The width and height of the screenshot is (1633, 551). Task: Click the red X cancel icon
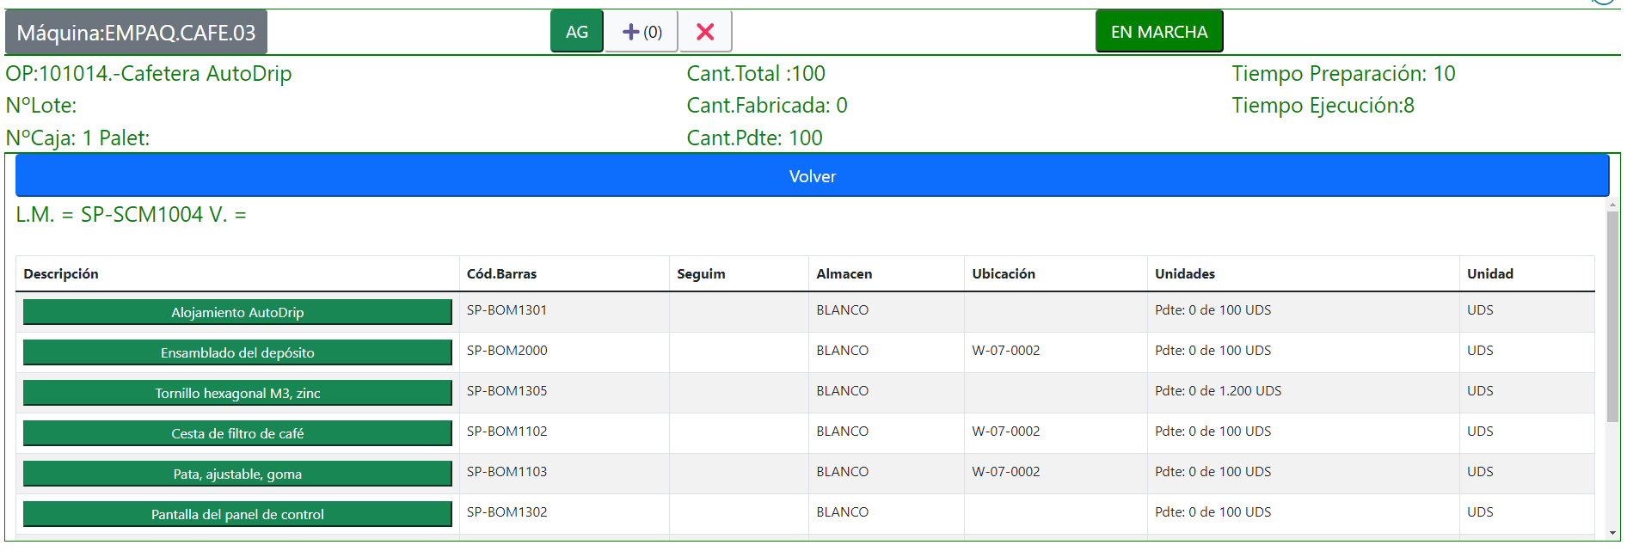tap(704, 32)
